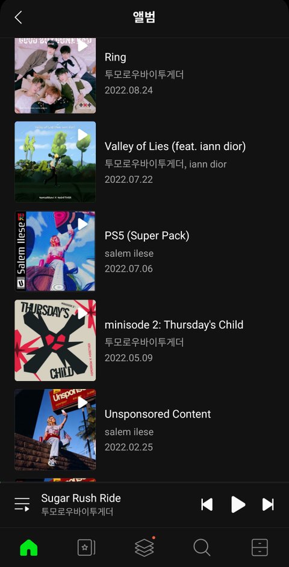Open the stacked layers tab with red dot

pos(144,547)
